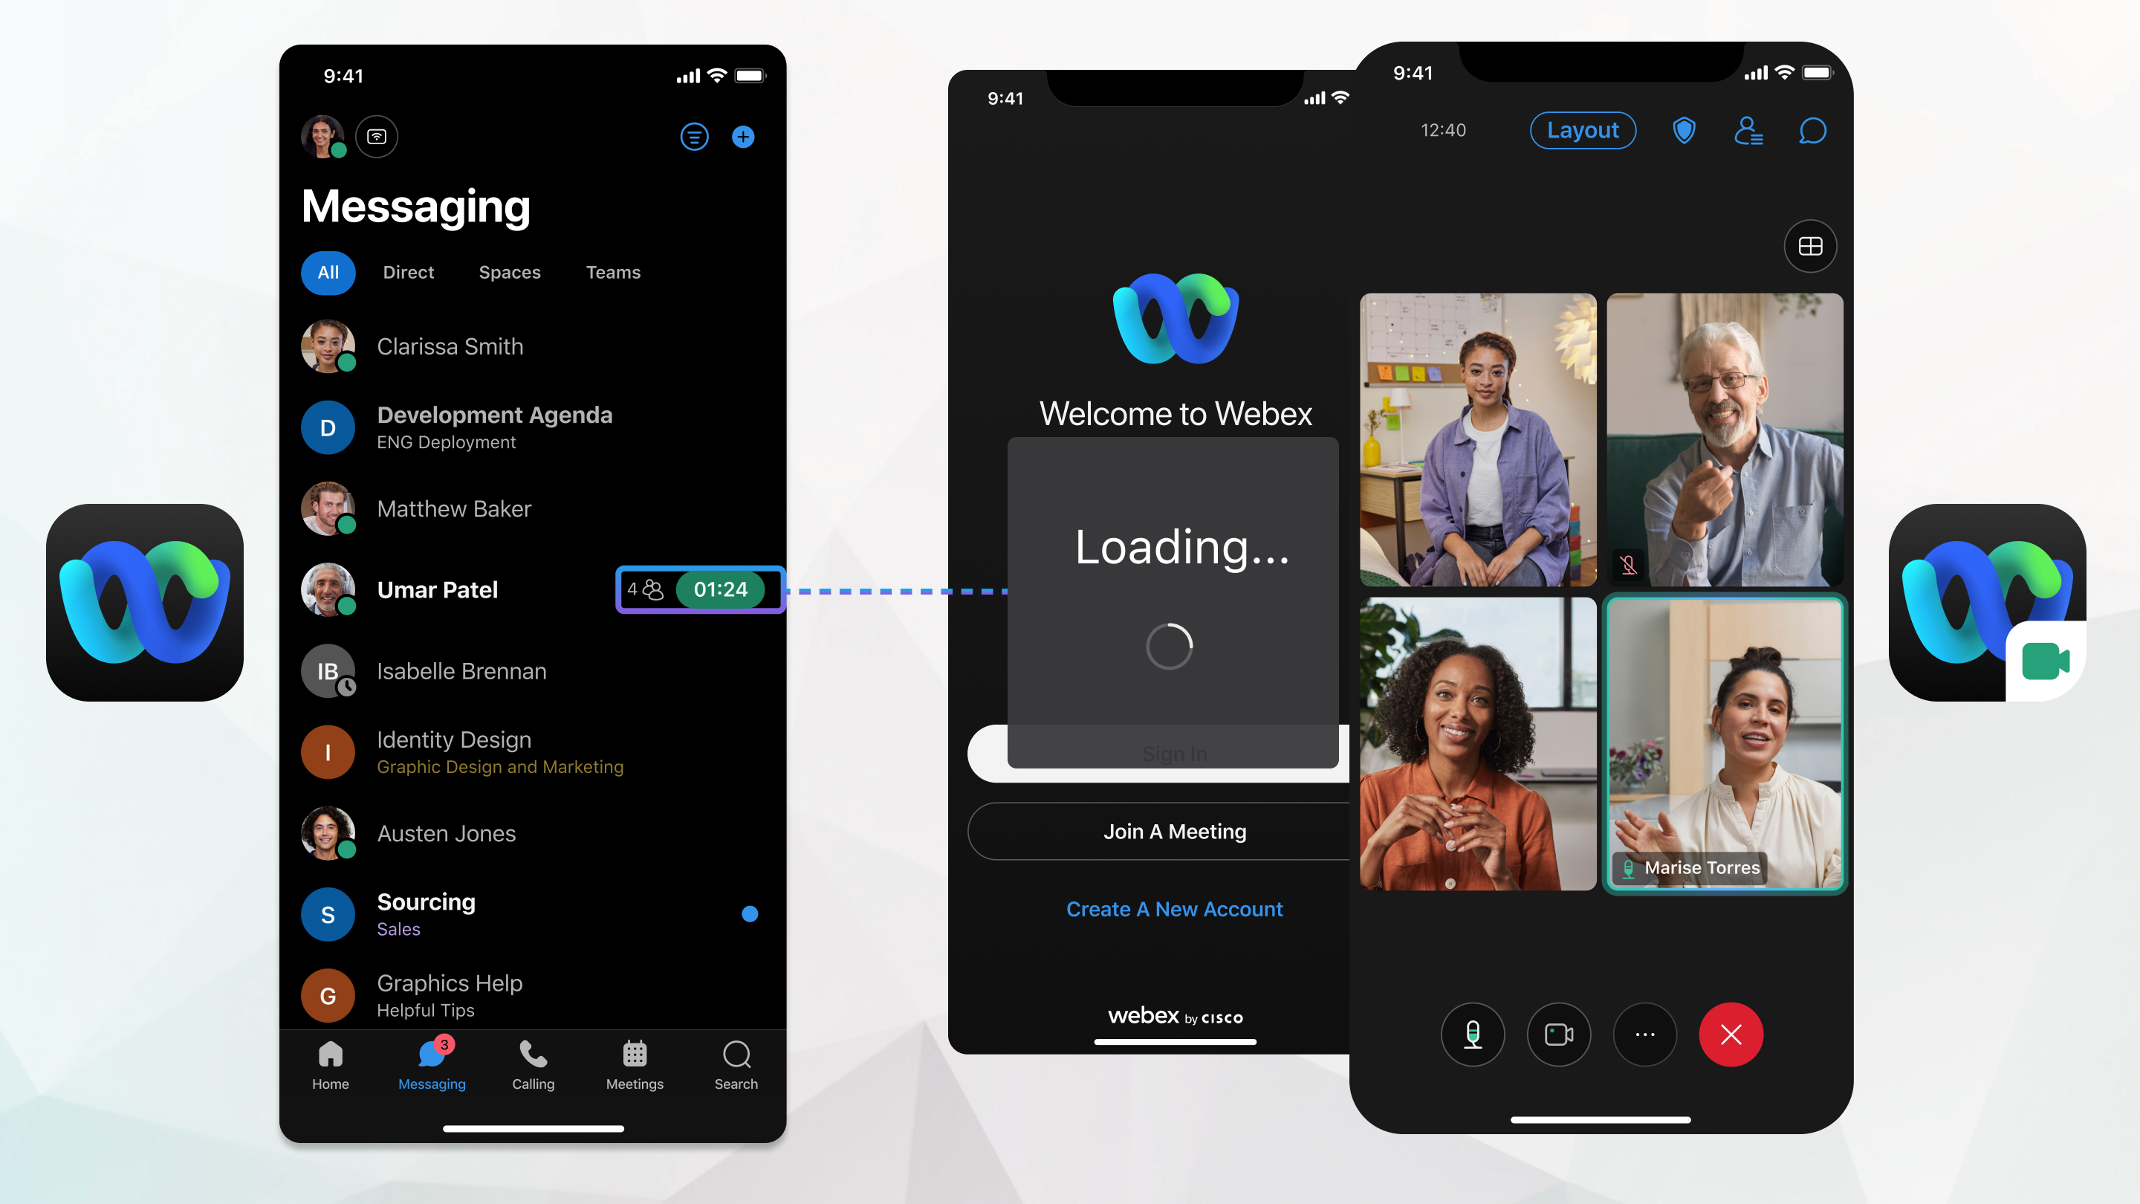Select the Meetings tab in bottom nav
This screenshot has width=2140, height=1204.
click(634, 1063)
